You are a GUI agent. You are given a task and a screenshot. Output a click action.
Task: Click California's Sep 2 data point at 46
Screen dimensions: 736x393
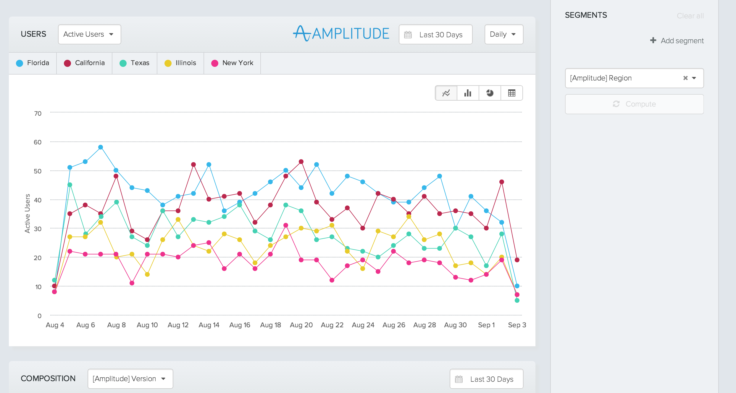click(502, 182)
